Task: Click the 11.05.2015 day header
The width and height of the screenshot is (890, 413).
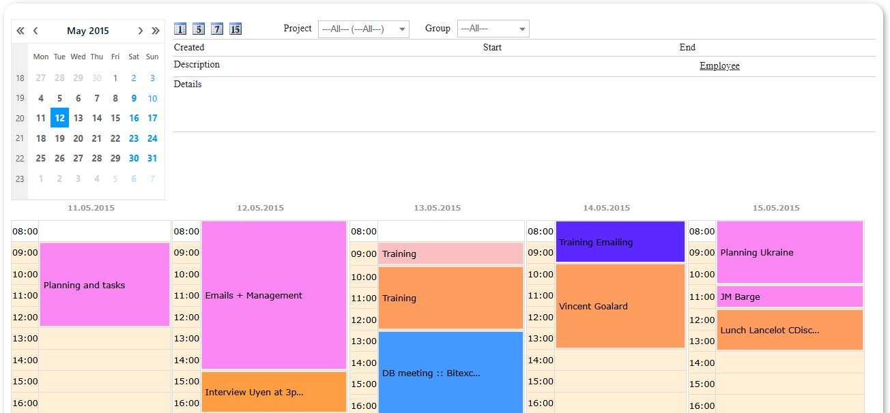Action: 91,208
